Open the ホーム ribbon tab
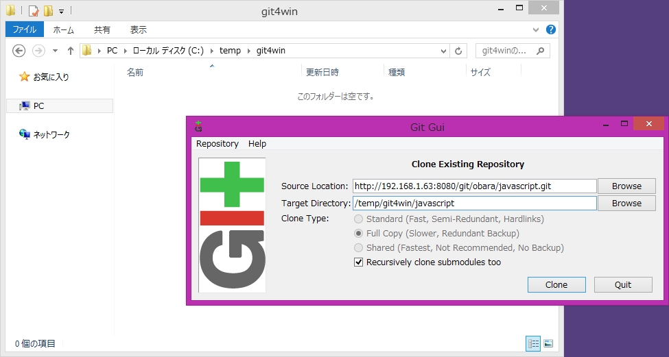Screen dimensions: 669x357 pos(64,30)
